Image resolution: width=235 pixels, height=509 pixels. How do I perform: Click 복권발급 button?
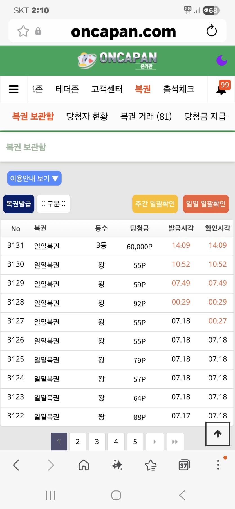click(19, 204)
